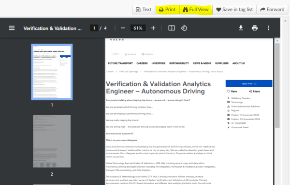The width and height of the screenshot is (290, 185).
Task: Click the PDF scrollbar up arrow
Action: [x=277, y=40]
